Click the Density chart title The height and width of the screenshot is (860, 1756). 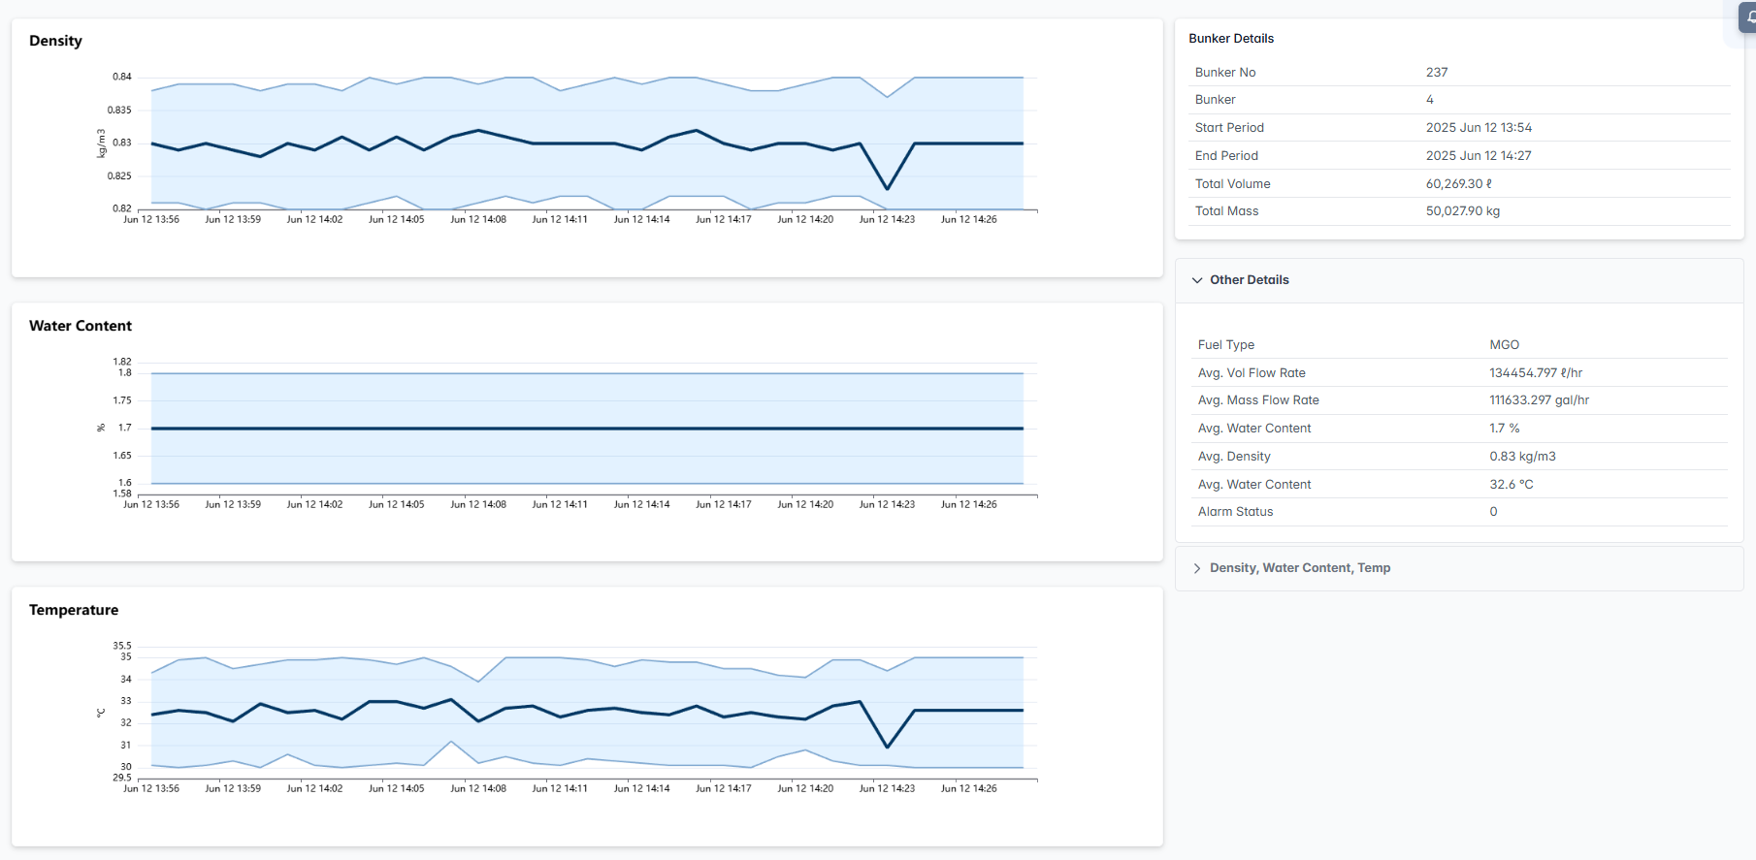tap(55, 41)
